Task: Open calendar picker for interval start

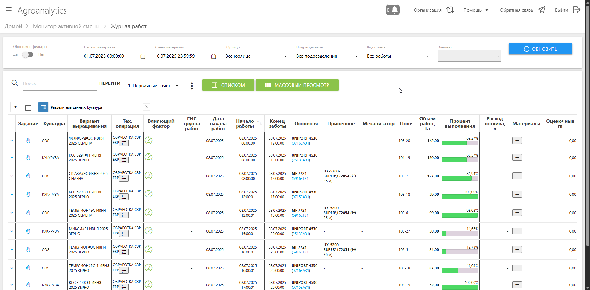Action: click(x=143, y=56)
